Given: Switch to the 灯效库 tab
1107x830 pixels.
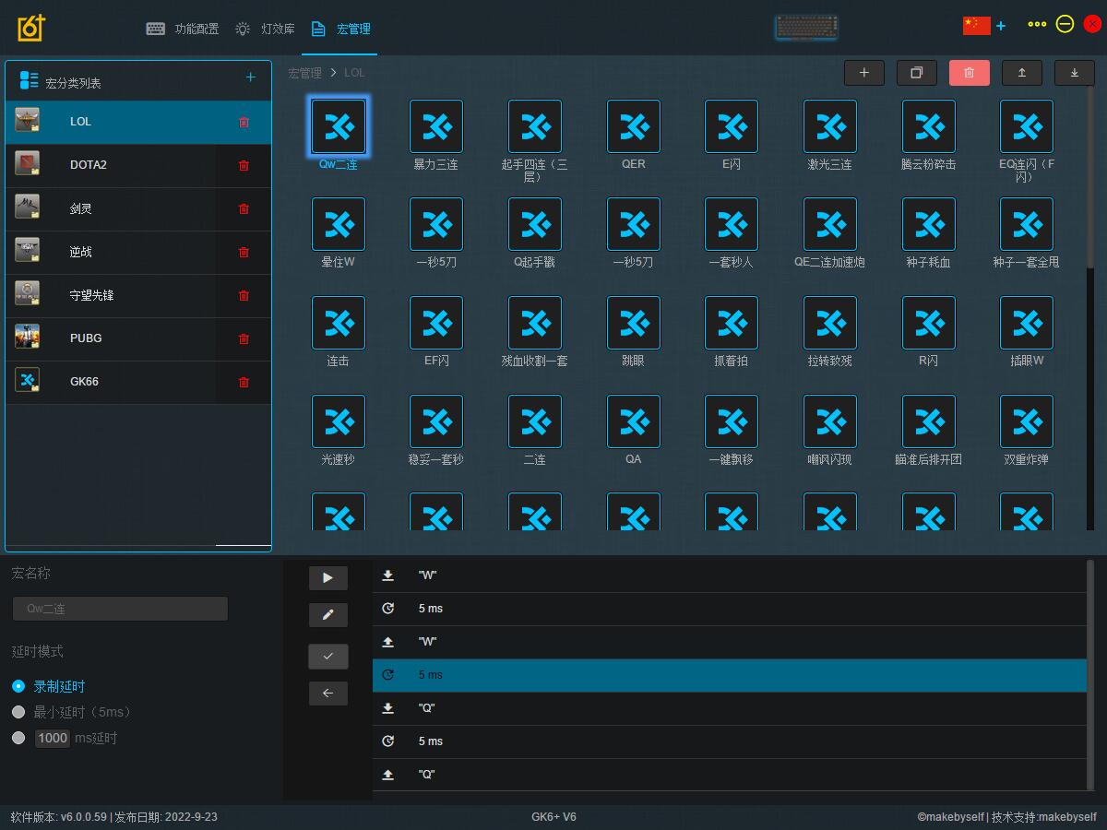Looking at the screenshot, I should [x=266, y=29].
